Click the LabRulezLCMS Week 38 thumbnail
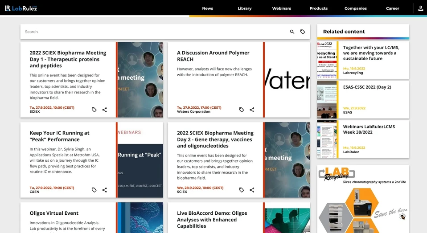This screenshot has height=233, width=427. pos(327,139)
